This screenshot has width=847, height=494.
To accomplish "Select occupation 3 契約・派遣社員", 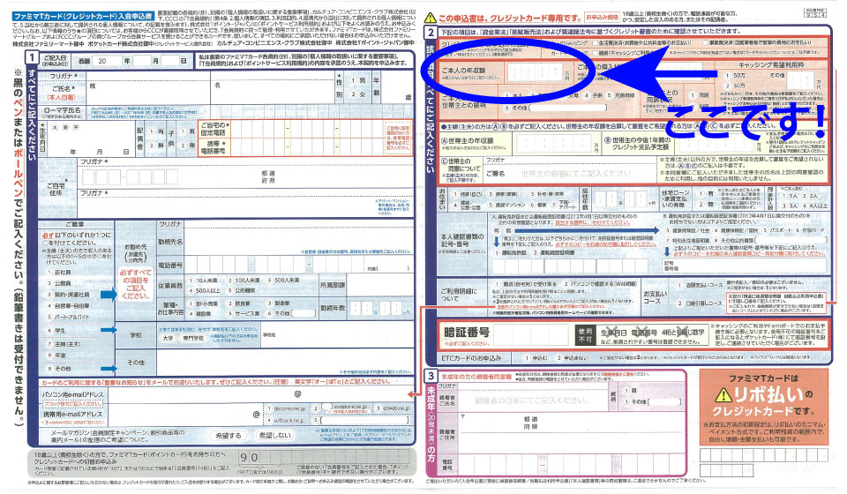I will (x=68, y=295).
